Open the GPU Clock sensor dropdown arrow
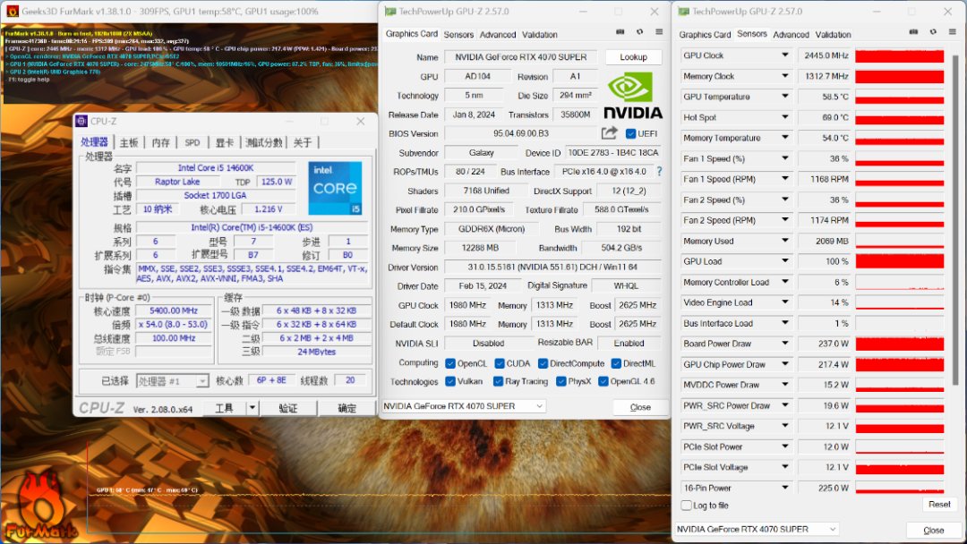 [785, 55]
